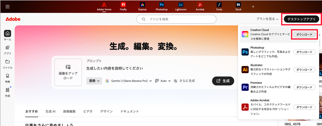Screen dimensions: 322x126
Task: Switch to the ビデオ tab
Action: pyautogui.click(x=88, y=111)
